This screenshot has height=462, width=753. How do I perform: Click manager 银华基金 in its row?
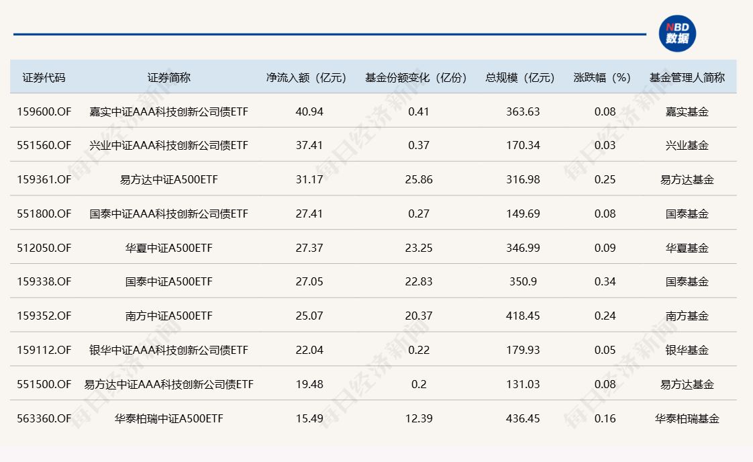[688, 350]
